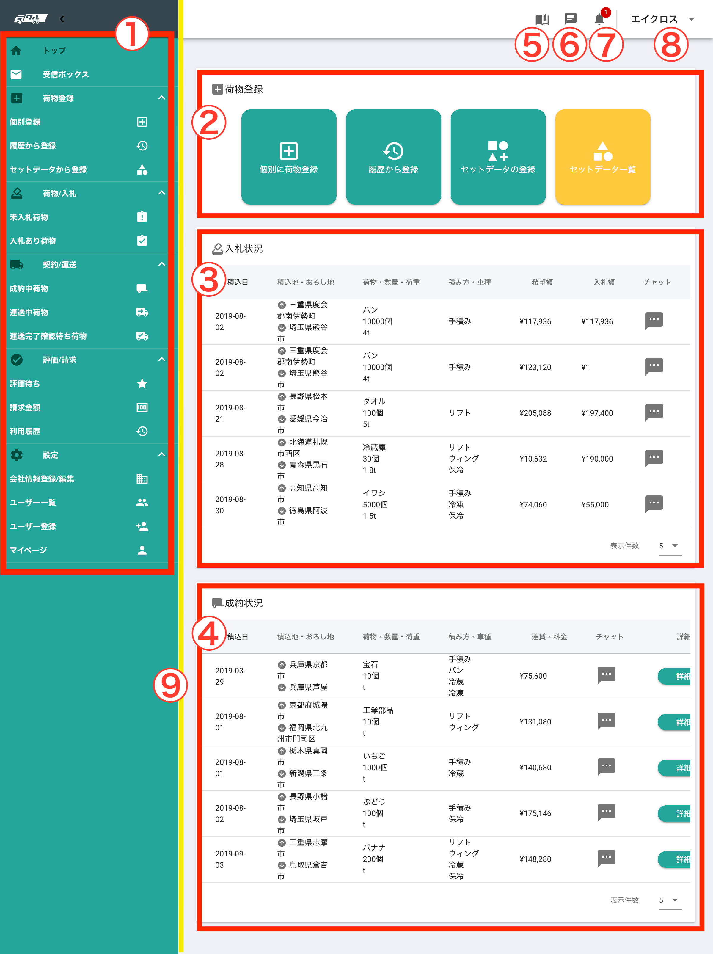This screenshot has width=713, height=954.
Task: Click the 運送中荷物 truck icon
Action: (x=142, y=312)
